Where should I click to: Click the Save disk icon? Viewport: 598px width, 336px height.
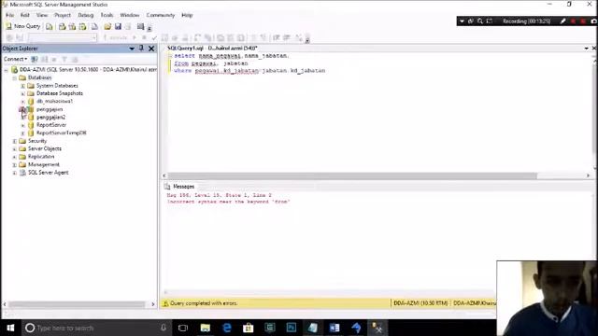(118, 27)
